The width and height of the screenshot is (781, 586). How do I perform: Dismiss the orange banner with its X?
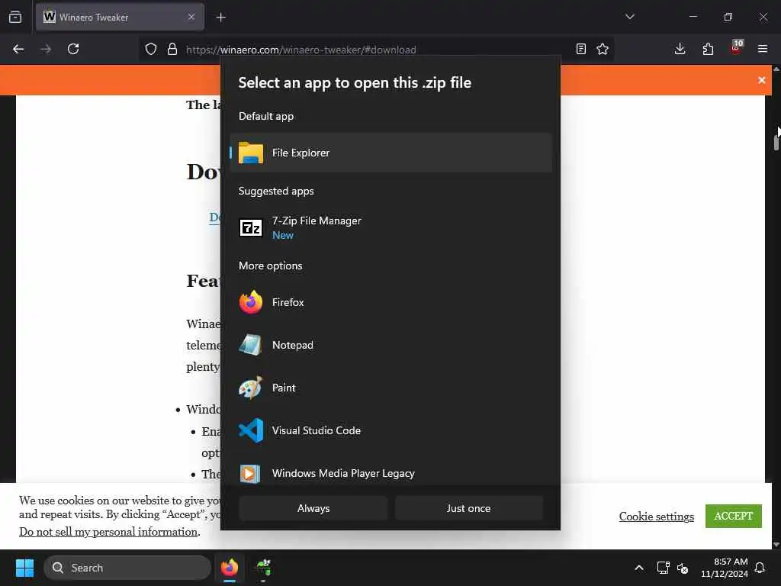pyautogui.click(x=762, y=79)
